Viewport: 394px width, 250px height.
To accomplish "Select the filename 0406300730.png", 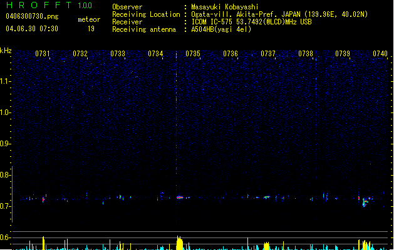I will pos(32,16).
